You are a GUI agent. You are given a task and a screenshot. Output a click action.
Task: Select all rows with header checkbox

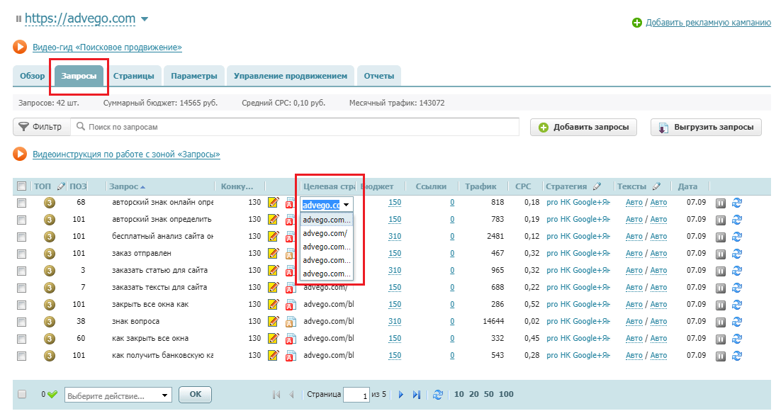point(21,187)
